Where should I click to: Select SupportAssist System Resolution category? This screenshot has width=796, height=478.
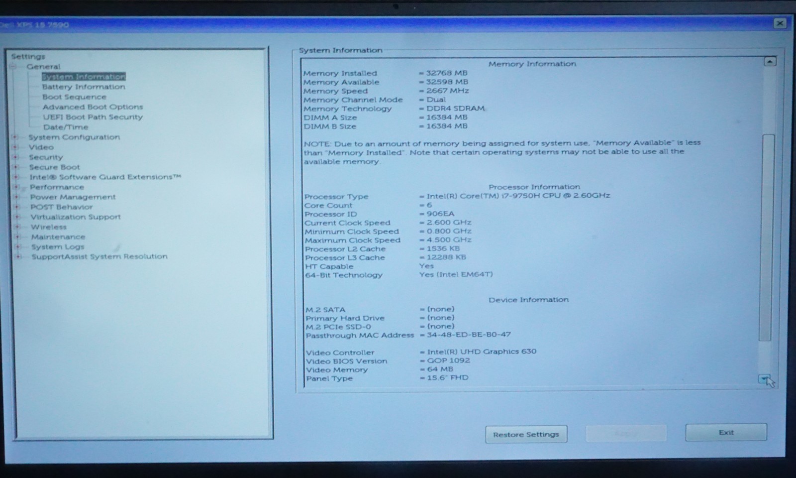99,256
